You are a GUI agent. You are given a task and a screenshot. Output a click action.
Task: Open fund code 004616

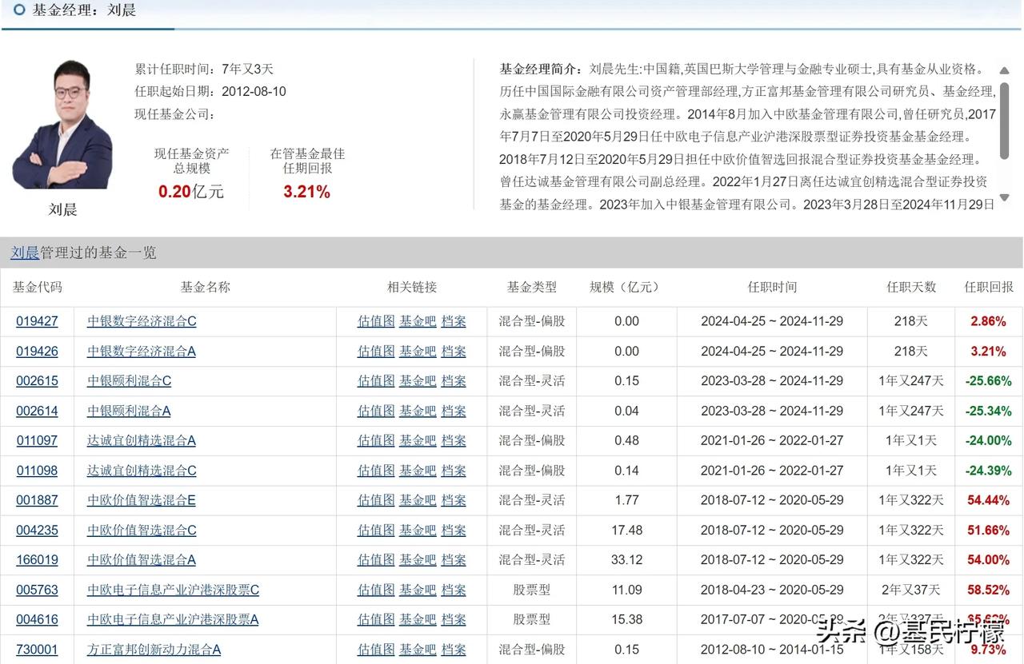[37, 619]
